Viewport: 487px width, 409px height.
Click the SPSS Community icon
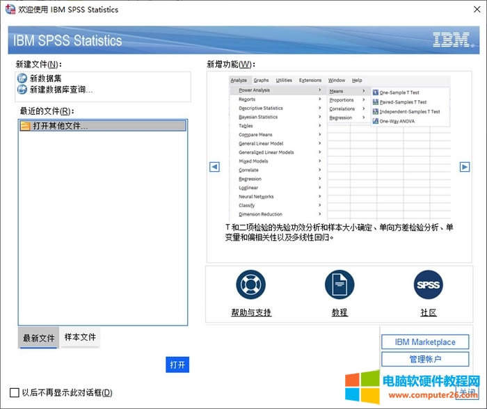[428, 284]
